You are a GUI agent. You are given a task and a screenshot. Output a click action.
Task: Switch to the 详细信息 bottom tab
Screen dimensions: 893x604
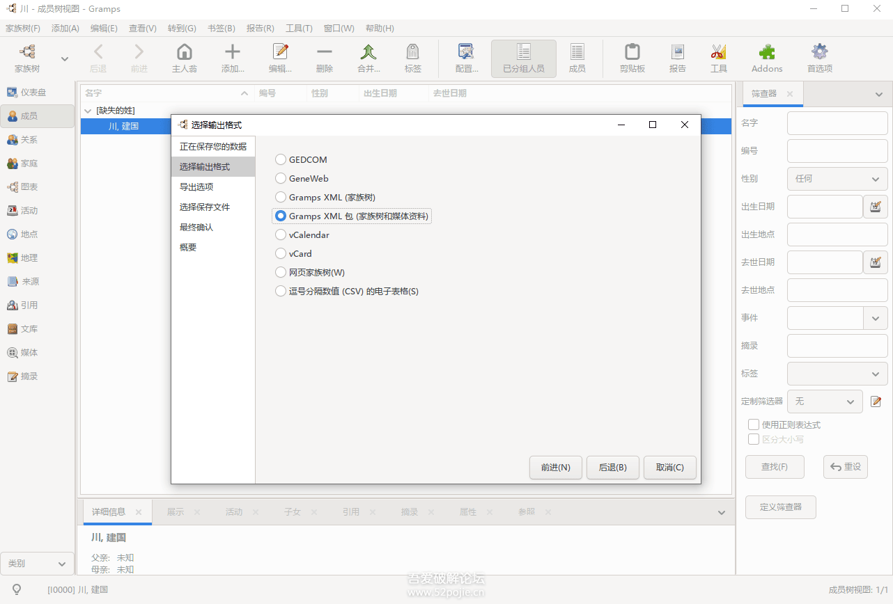(x=109, y=512)
